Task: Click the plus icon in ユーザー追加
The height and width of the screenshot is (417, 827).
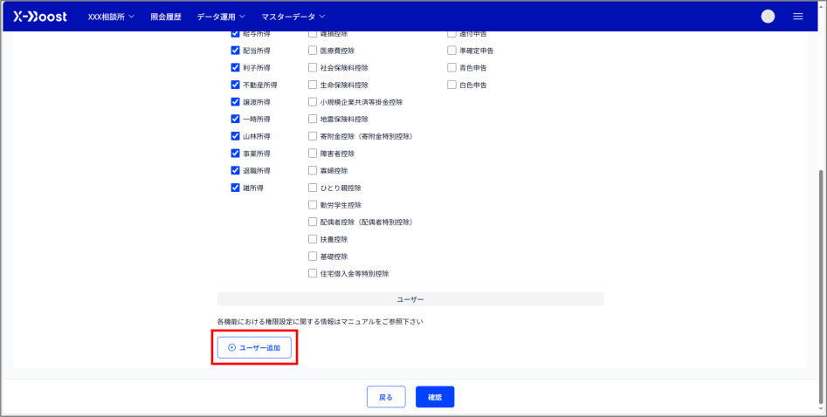Action: pyautogui.click(x=231, y=348)
